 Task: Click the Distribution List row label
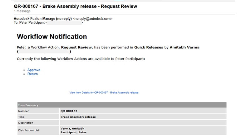[29, 130]
